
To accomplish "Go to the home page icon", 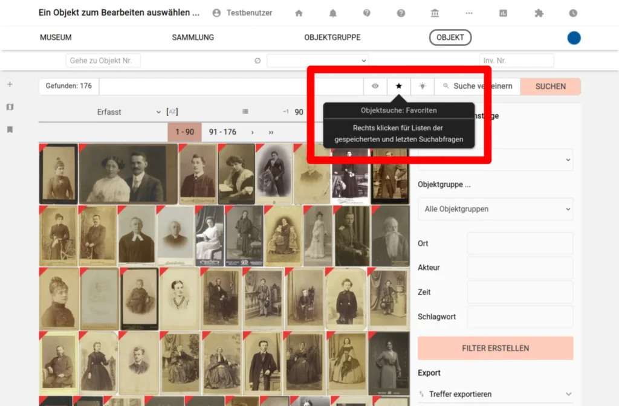I will tap(299, 13).
